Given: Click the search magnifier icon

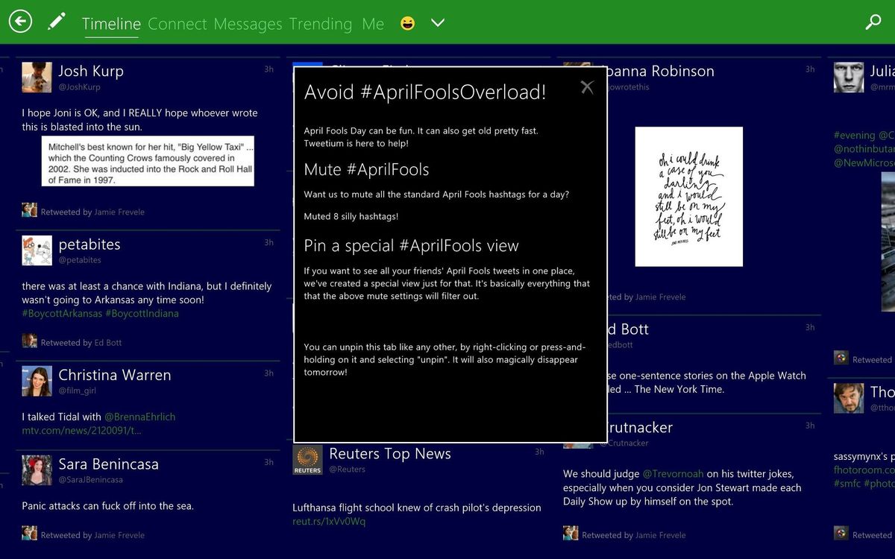Looking at the screenshot, I should (873, 22).
